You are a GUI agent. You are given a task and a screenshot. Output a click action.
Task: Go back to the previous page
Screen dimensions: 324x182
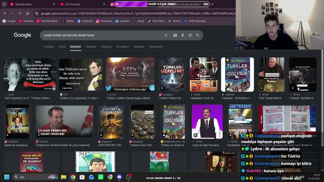tap(5, 13)
